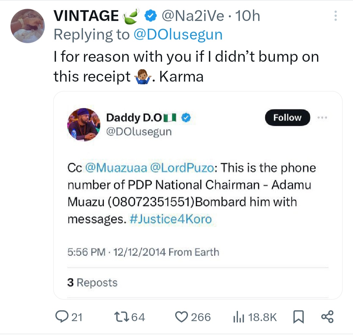Bookmark this tweet
Viewport: 353px width, 335px height.
(x=298, y=317)
